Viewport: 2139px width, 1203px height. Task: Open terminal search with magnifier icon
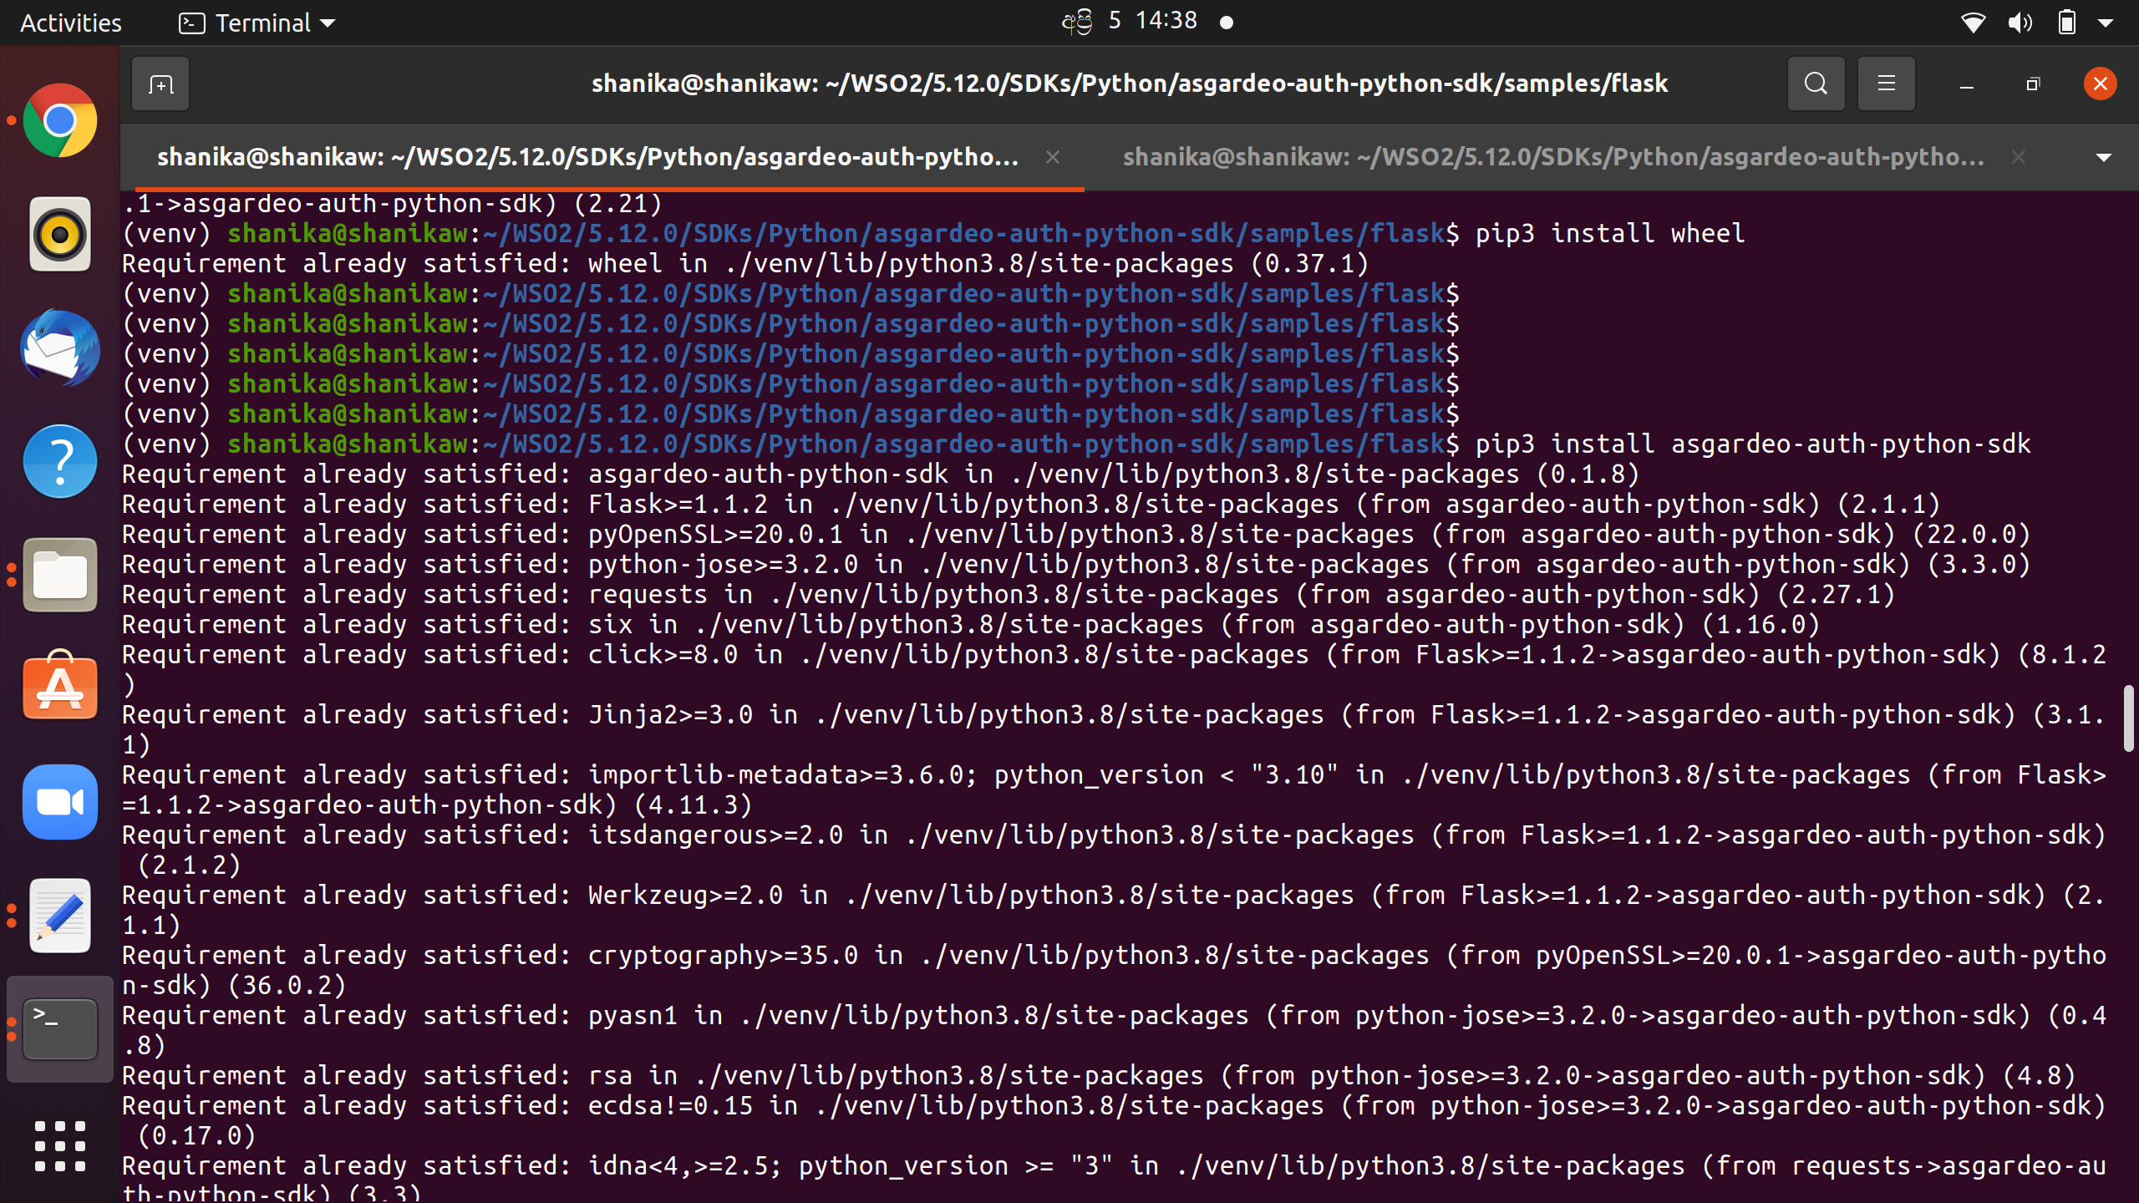[1816, 84]
